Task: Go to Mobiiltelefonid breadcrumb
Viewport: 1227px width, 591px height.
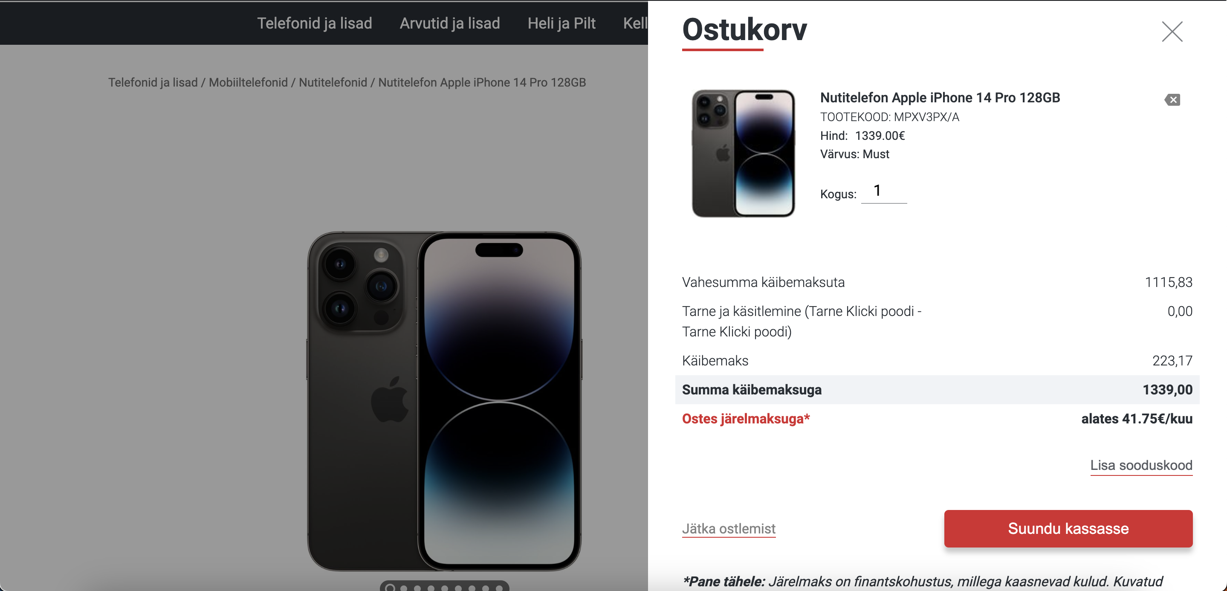Action: click(248, 82)
